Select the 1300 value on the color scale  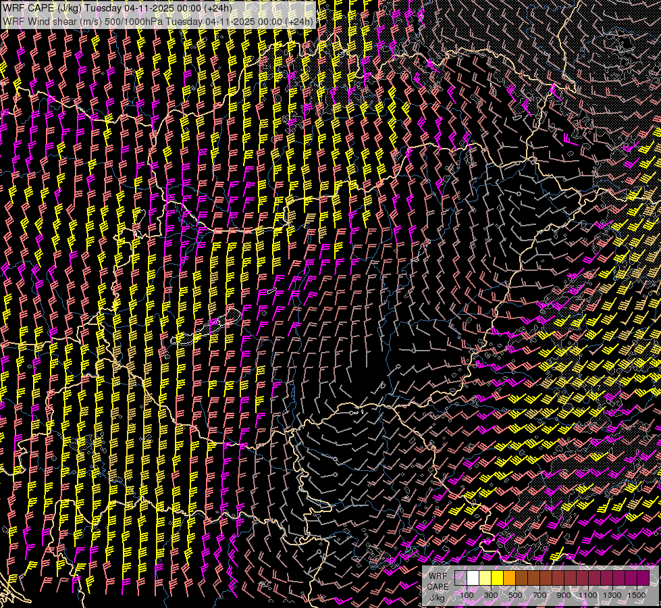[612, 595]
